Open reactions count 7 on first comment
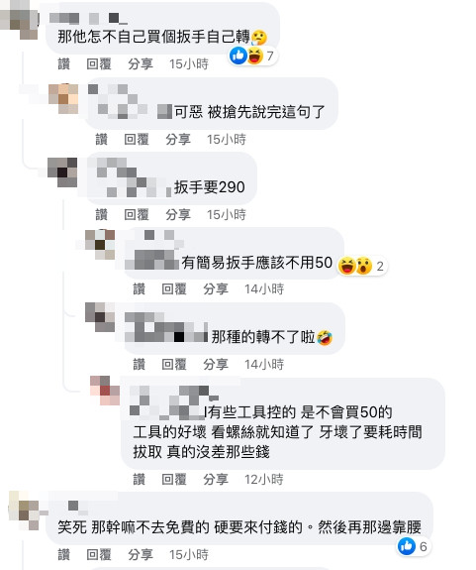 pos(270,56)
